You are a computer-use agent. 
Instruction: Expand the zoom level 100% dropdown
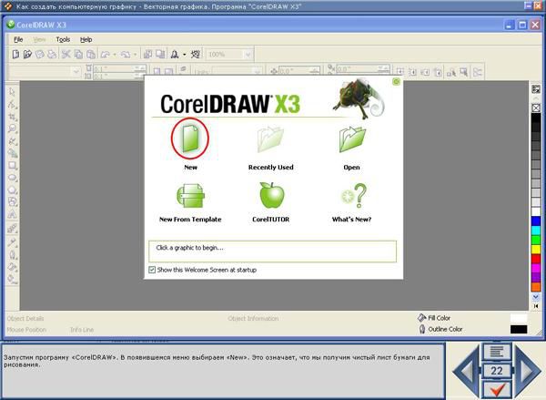point(247,55)
